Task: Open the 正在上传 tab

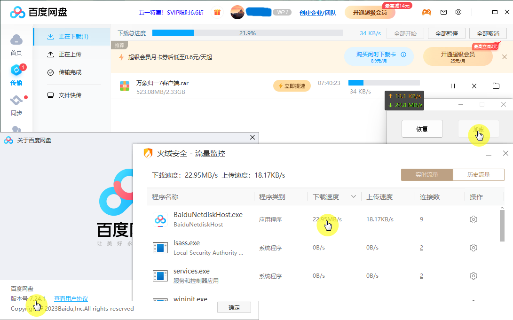Action: point(70,55)
